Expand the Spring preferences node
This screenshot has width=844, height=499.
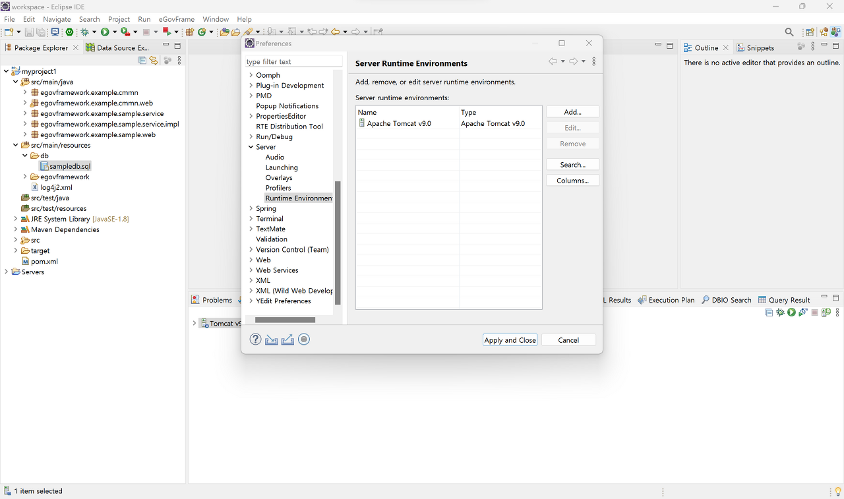click(251, 208)
